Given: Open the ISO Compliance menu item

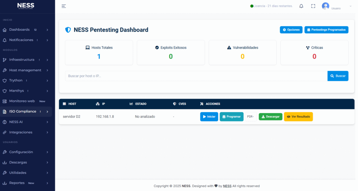Looking at the screenshot, I should click(x=23, y=112).
